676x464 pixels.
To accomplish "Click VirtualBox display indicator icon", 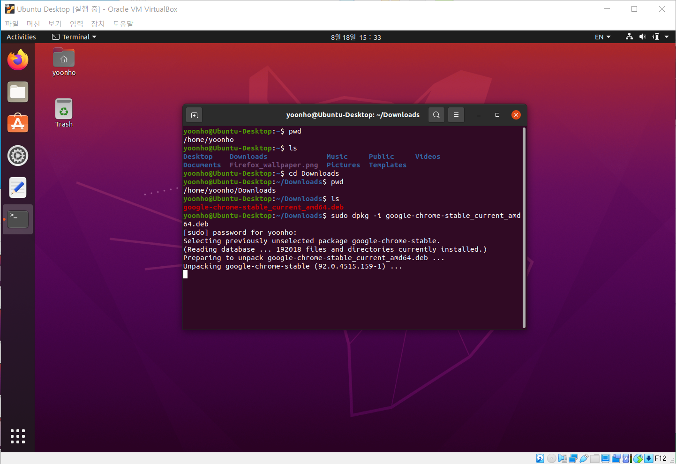I will coord(606,458).
